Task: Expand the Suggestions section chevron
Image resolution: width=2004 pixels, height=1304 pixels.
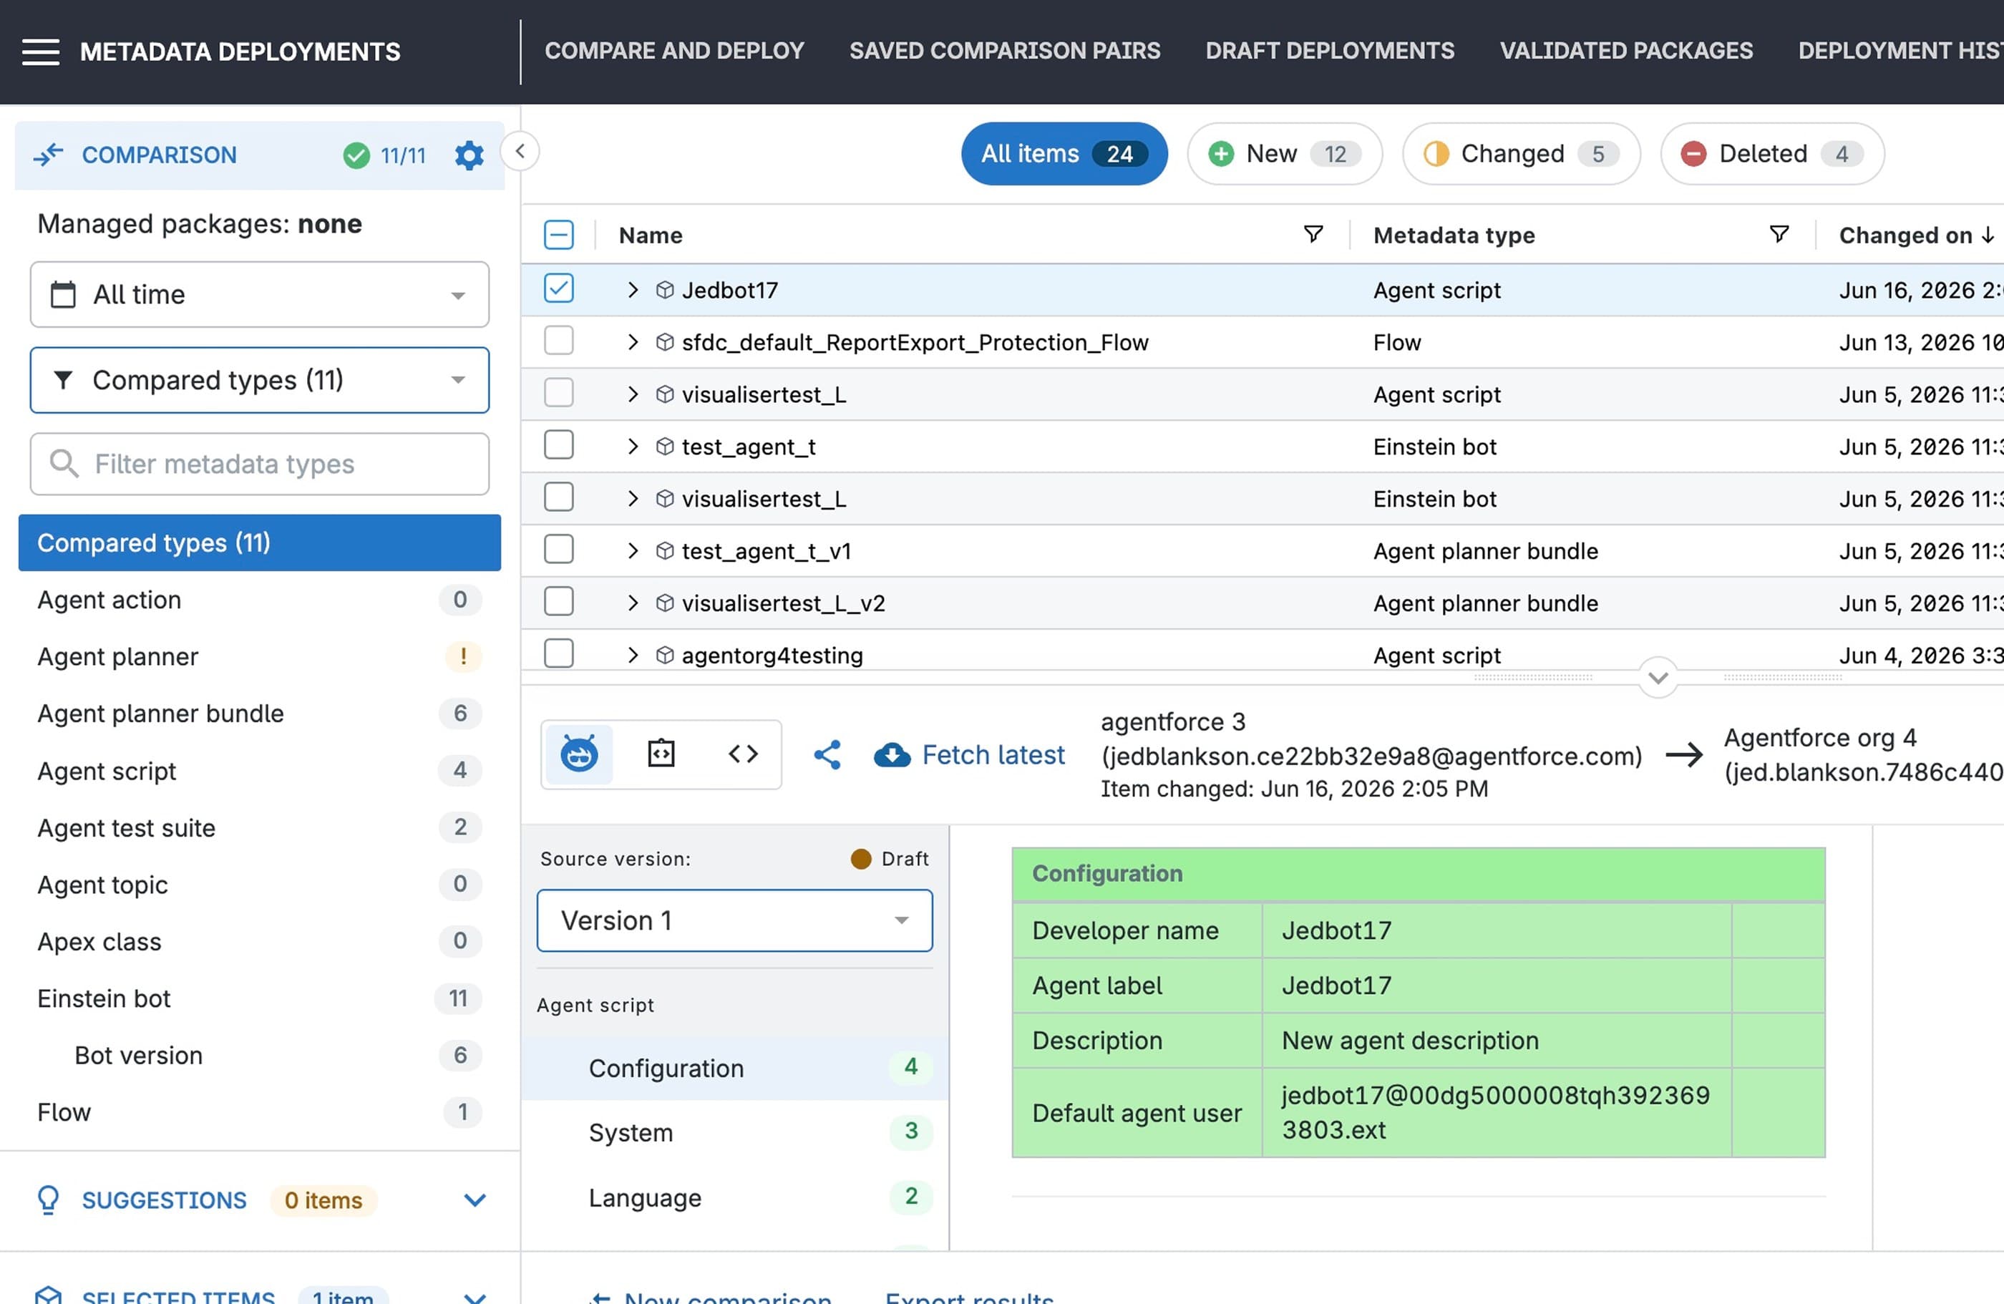Action: [475, 1200]
